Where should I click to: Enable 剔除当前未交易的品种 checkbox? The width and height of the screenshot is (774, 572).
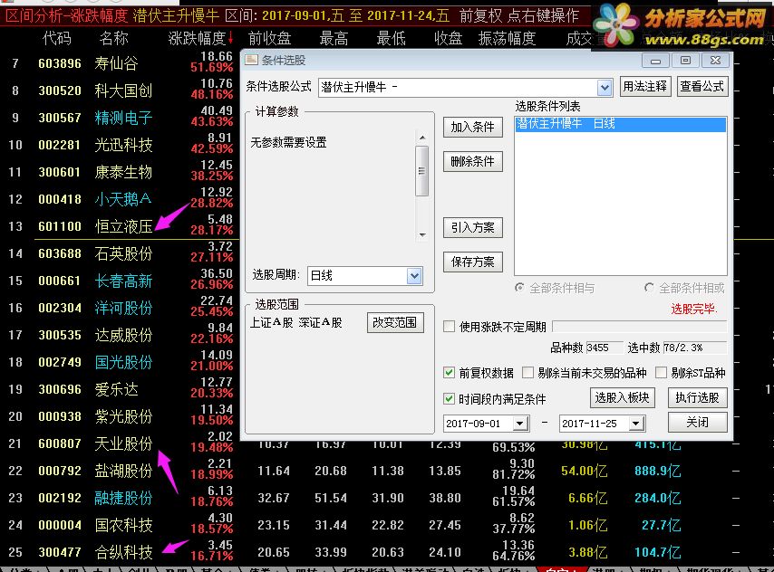pos(527,373)
